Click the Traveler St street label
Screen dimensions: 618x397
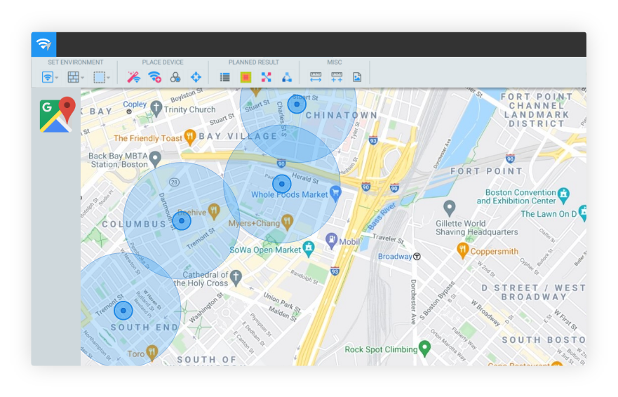(x=389, y=238)
